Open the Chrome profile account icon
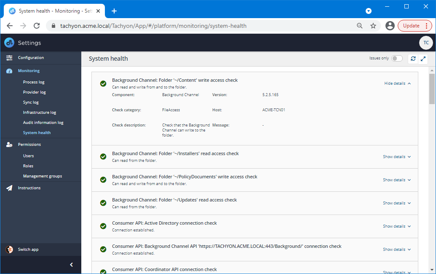436x274 pixels. [x=390, y=26]
